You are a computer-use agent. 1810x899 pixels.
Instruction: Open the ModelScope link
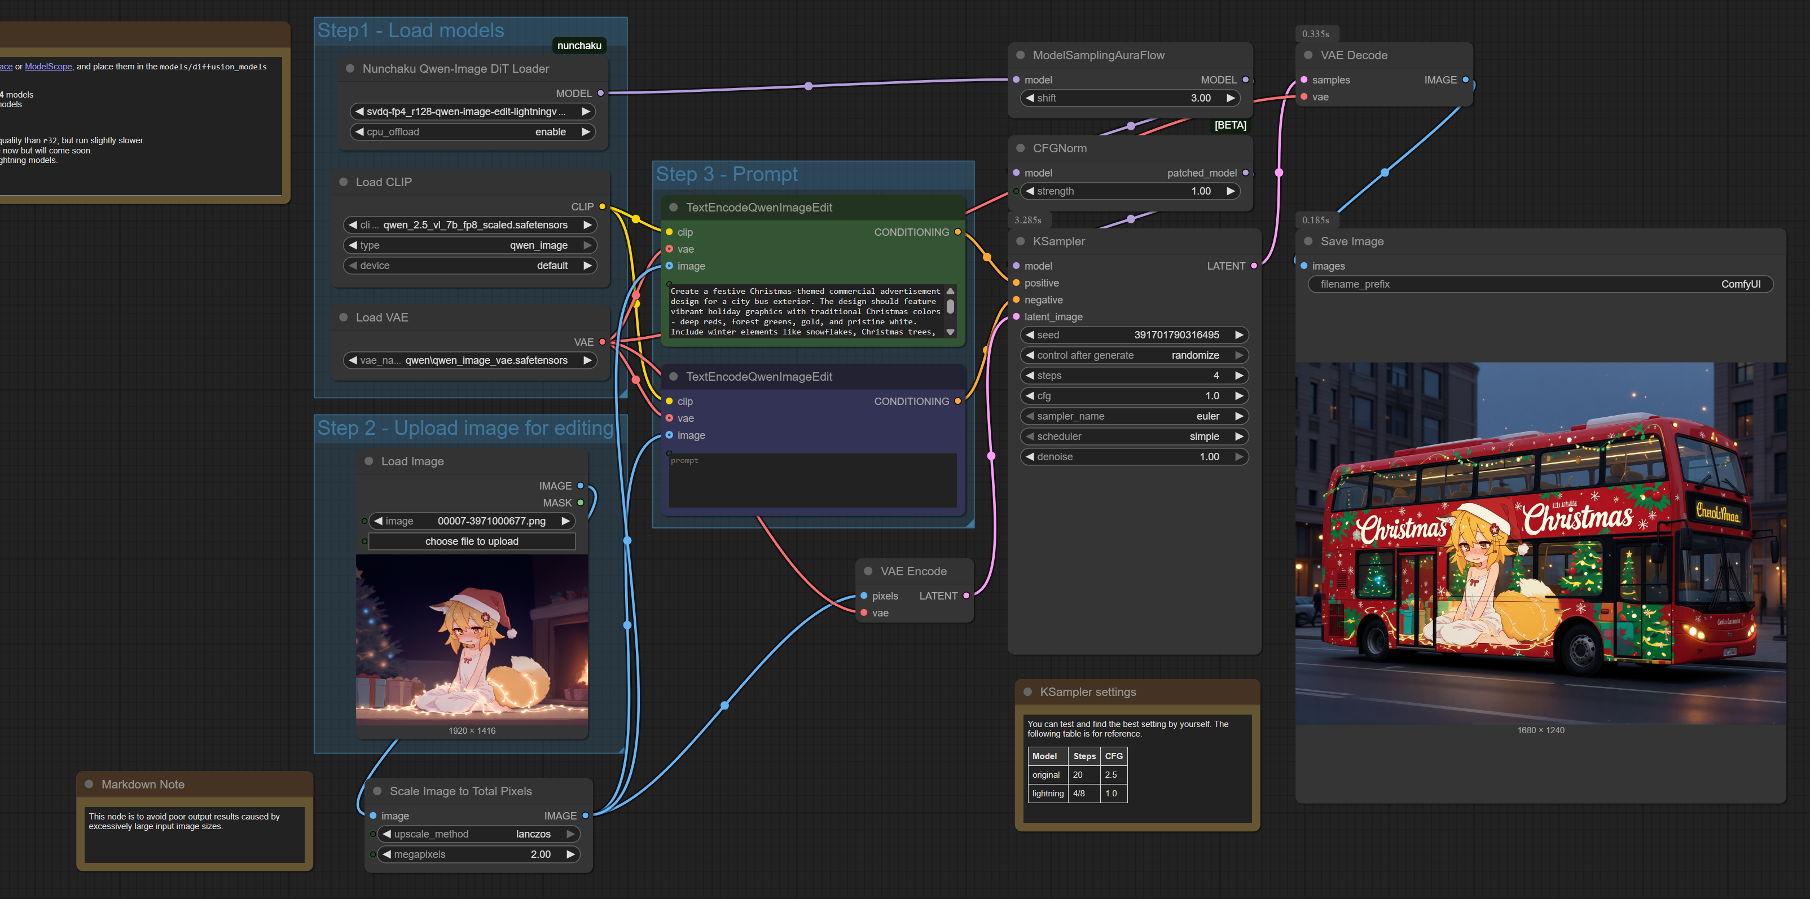point(48,67)
